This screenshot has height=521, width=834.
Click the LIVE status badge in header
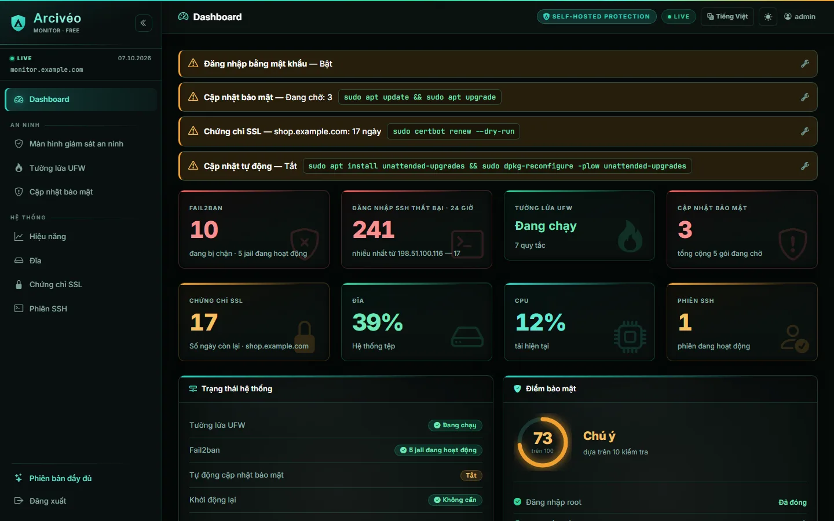[678, 17]
